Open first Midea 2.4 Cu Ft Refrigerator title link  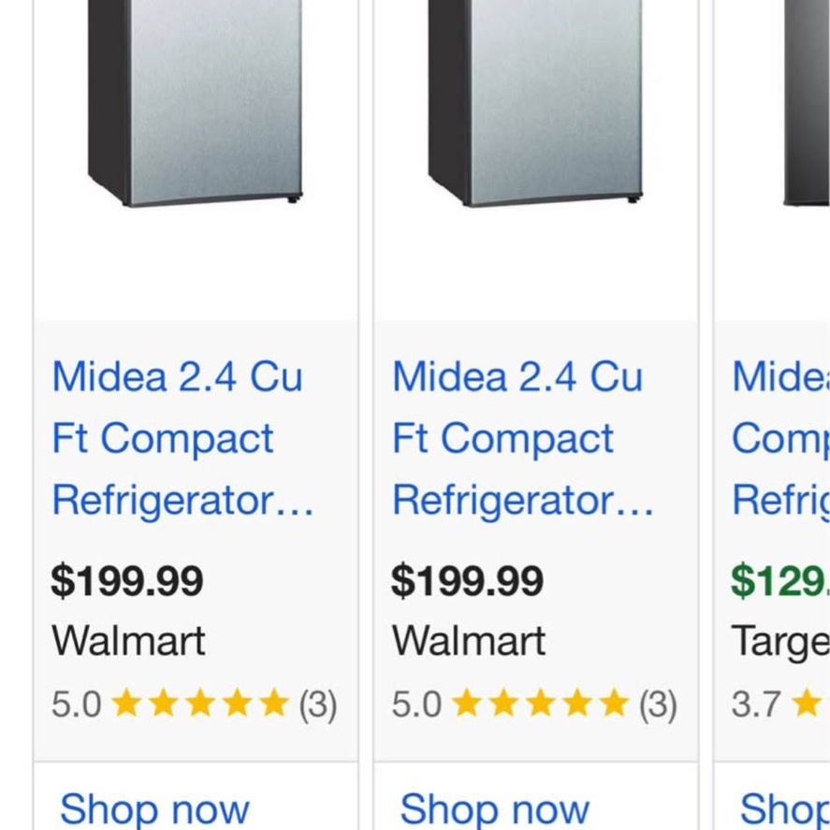pos(182,438)
